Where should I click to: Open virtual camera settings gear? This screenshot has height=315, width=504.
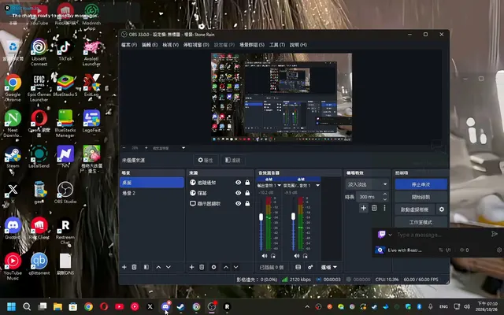[x=442, y=209]
